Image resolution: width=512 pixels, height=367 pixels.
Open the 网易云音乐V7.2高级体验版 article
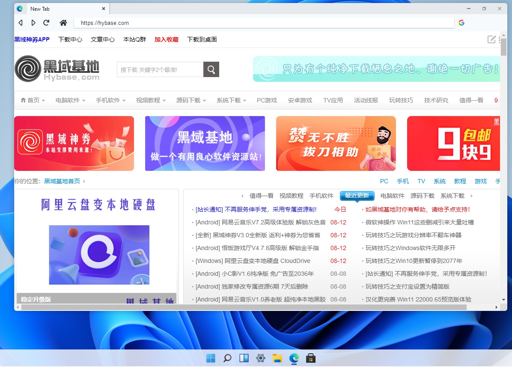coord(261,222)
